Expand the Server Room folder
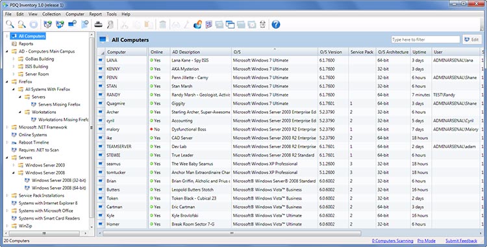Screen dimensions: 487x247 [x=14, y=74]
